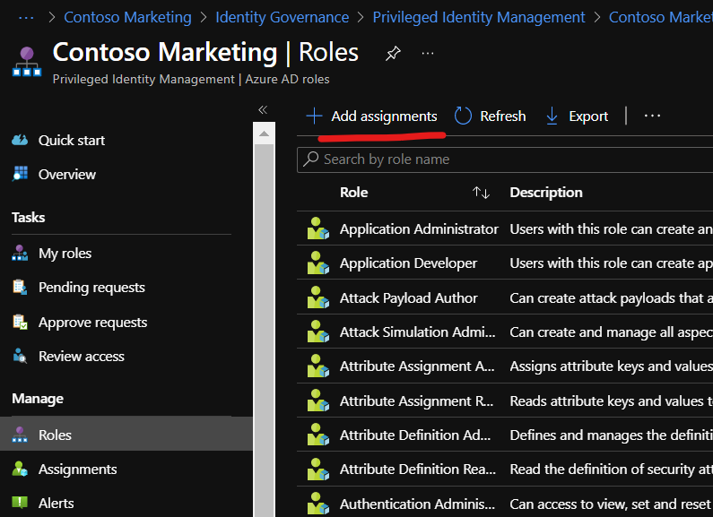
Task: Open more toolbar commands ellipsis
Action: [x=652, y=116]
